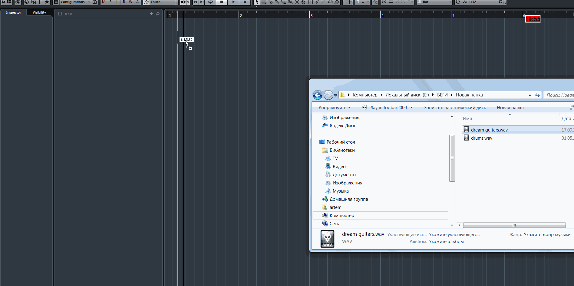Select the drums.wav file
This screenshot has height=286, width=574.
pyautogui.click(x=482, y=138)
